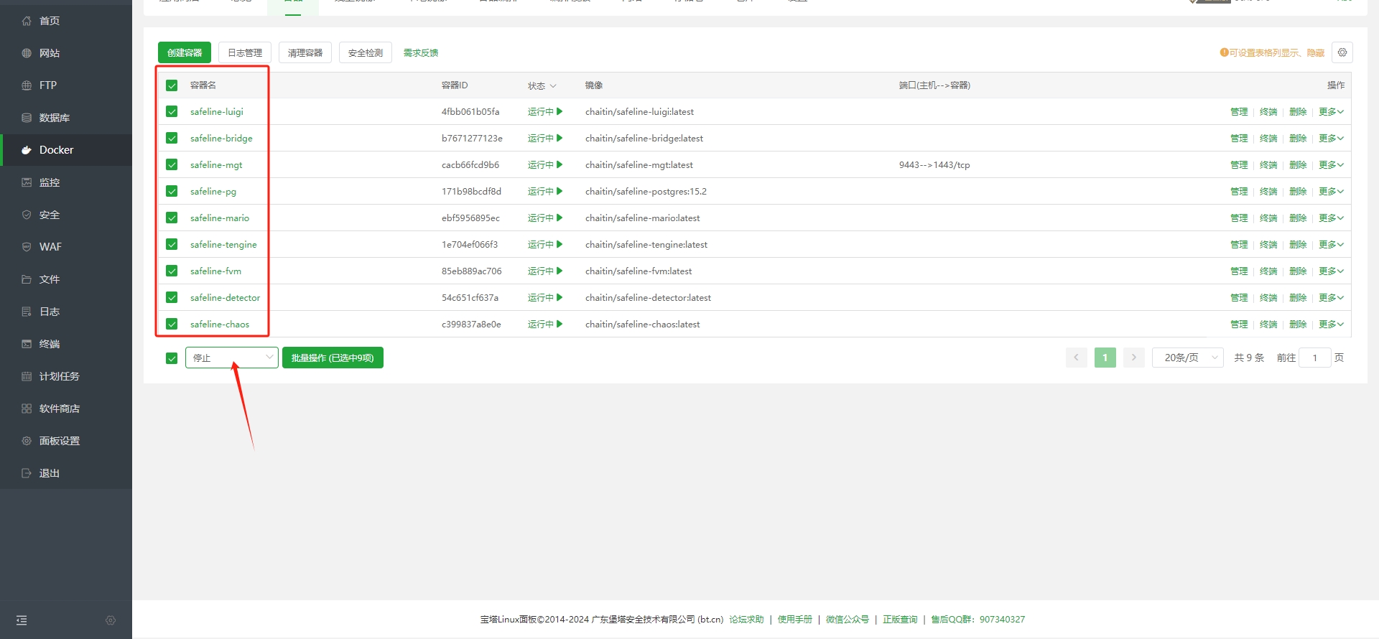Expand 更多 menu for safeline-chaos
The height and width of the screenshot is (639, 1379).
pyautogui.click(x=1331, y=324)
